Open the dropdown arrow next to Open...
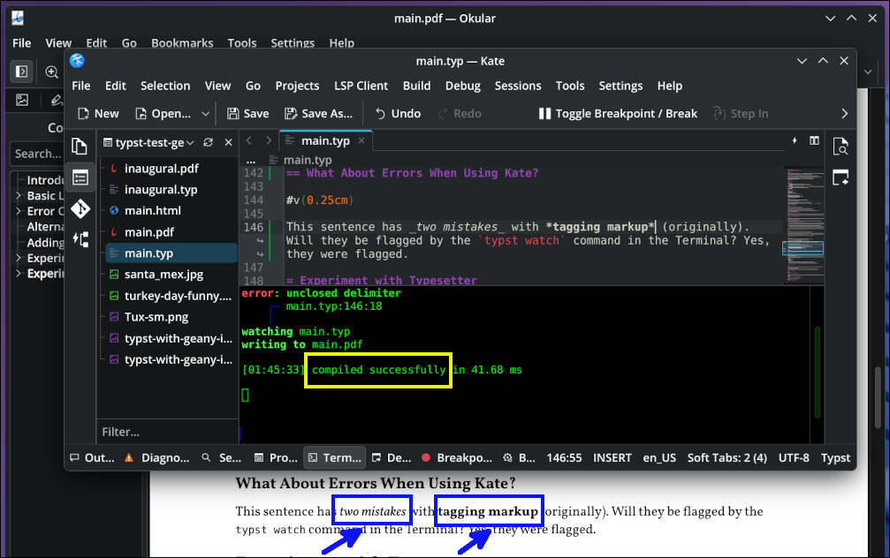The width and height of the screenshot is (890, 558). tap(205, 113)
